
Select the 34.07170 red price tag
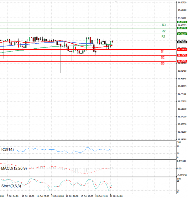click(x=182, y=61)
